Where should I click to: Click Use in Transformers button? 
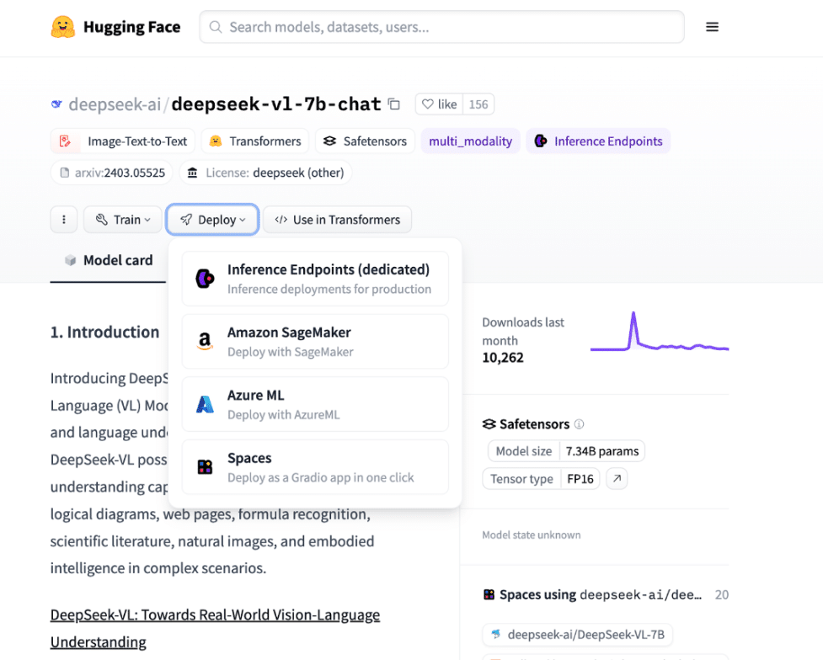(x=337, y=220)
